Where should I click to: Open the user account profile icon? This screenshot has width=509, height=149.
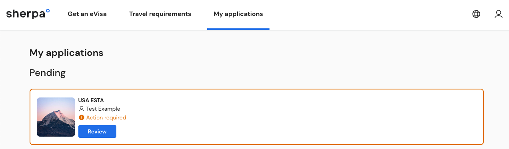pyautogui.click(x=498, y=14)
